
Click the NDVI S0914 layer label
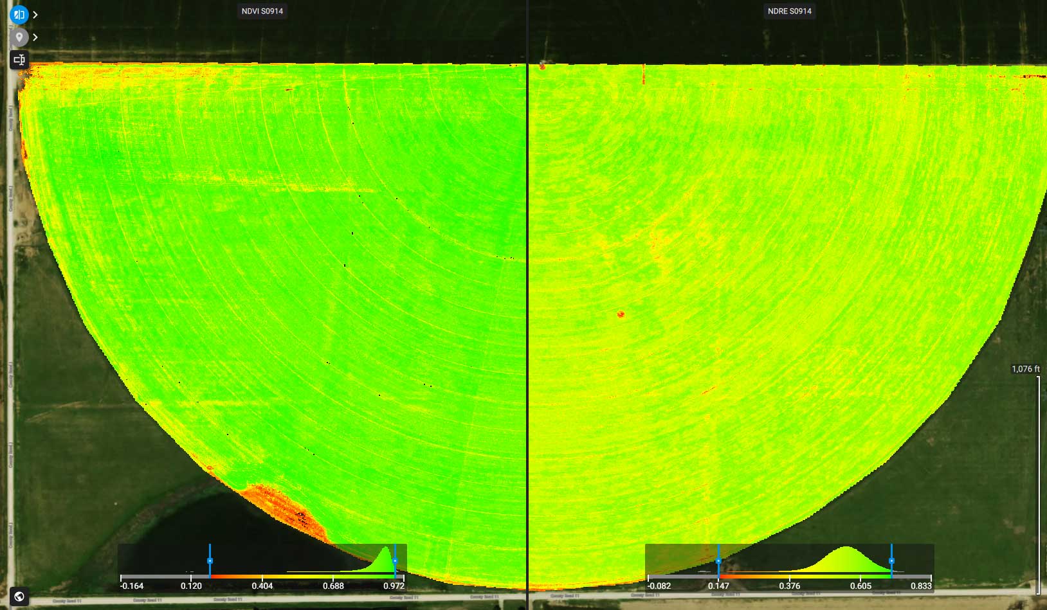coord(262,11)
